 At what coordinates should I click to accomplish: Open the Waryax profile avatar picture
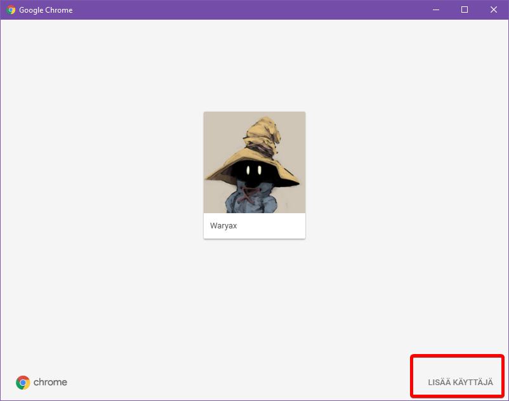coord(255,162)
